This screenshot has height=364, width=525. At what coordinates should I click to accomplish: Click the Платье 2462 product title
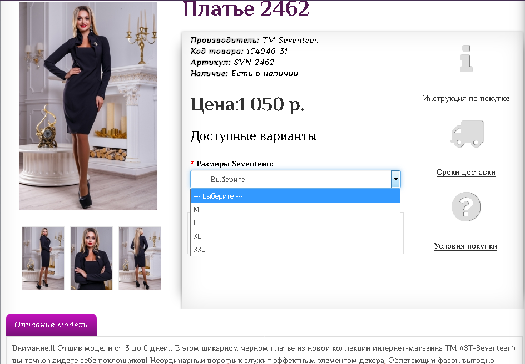click(x=246, y=9)
